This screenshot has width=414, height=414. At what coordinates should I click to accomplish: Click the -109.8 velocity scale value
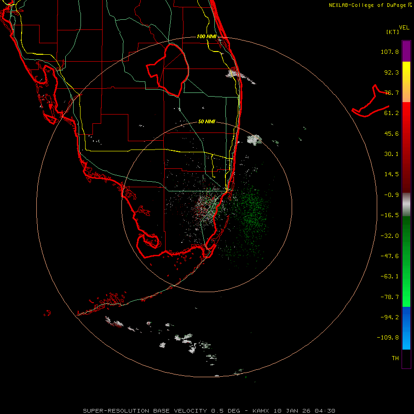point(388,338)
